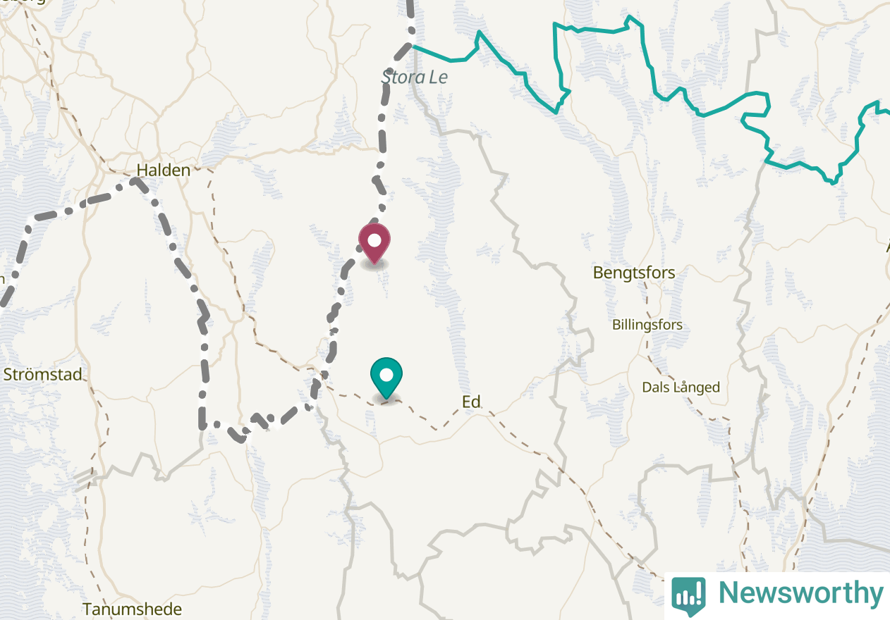Viewport: 890px width, 620px height.
Task: Click the Newsworthy bar chart logo icon
Action: click(688, 594)
